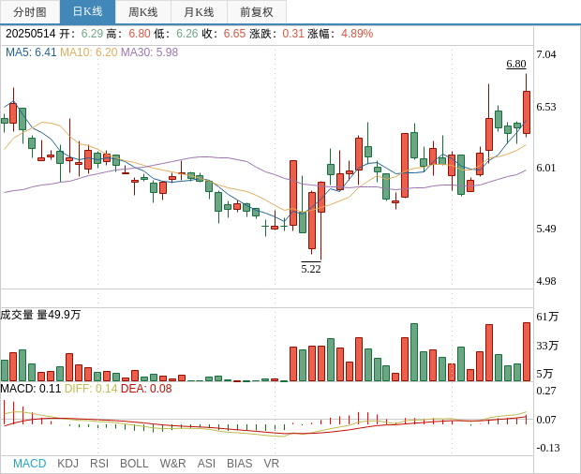Click the DEA: 0.08 value
This screenshot has width=581, height=474.
[x=146, y=389]
